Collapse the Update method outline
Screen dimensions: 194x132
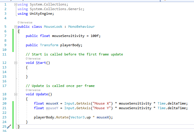point(15,94)
